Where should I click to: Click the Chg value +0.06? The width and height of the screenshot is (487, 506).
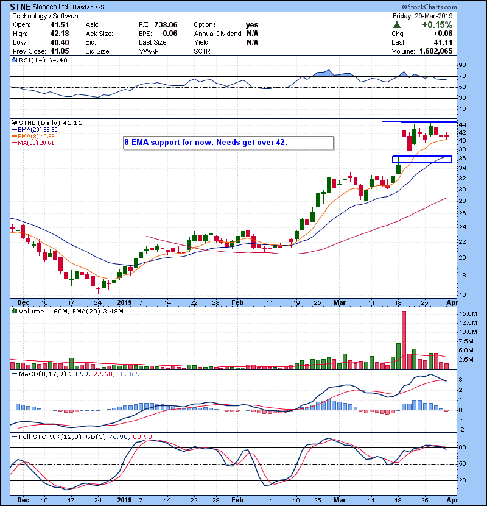443,34
